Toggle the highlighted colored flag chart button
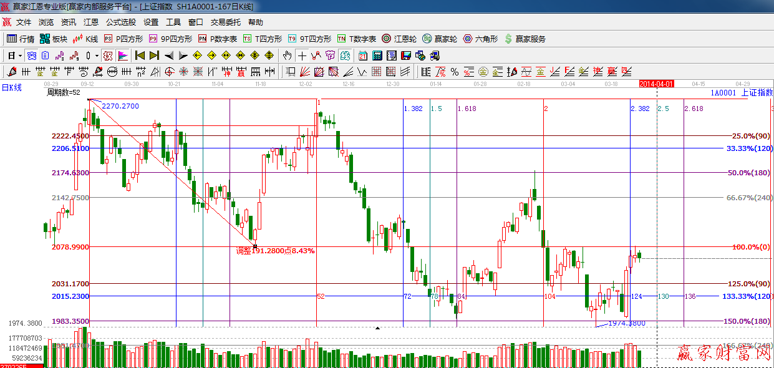774x368 pixels. tap(123, 56)
